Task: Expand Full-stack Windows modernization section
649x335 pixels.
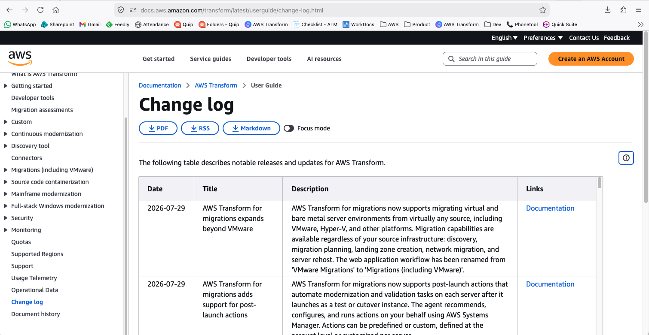Action: (6, 206)
